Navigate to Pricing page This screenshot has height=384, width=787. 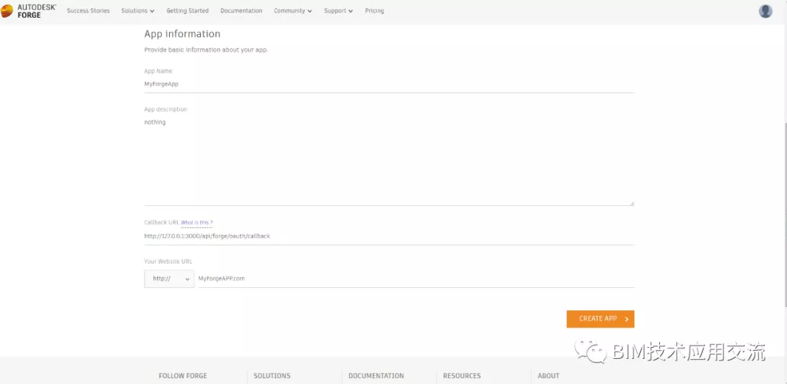[374, 11]
